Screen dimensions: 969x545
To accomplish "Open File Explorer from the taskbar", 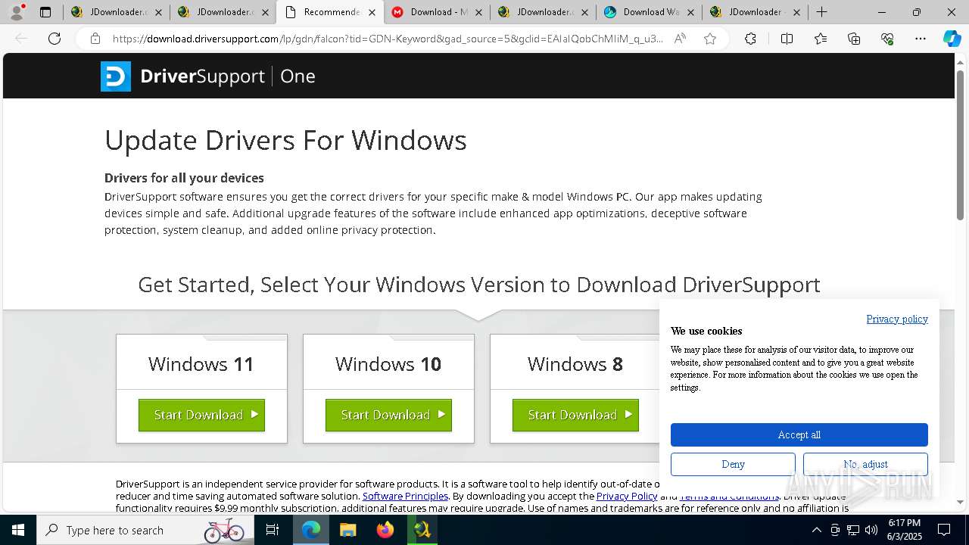I will [x=347, y=530].
